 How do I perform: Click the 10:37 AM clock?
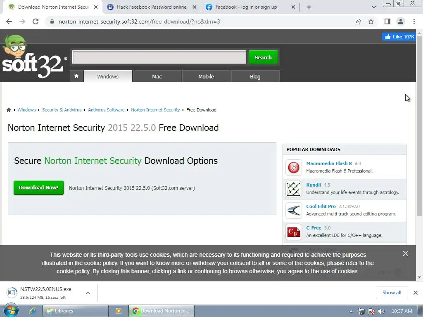coord(402,311)
